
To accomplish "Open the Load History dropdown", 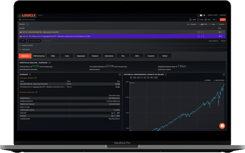I will coord(47,41).
